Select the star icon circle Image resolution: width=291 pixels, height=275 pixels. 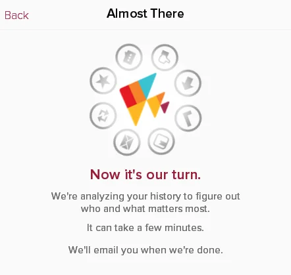click(x=103, y=81)
